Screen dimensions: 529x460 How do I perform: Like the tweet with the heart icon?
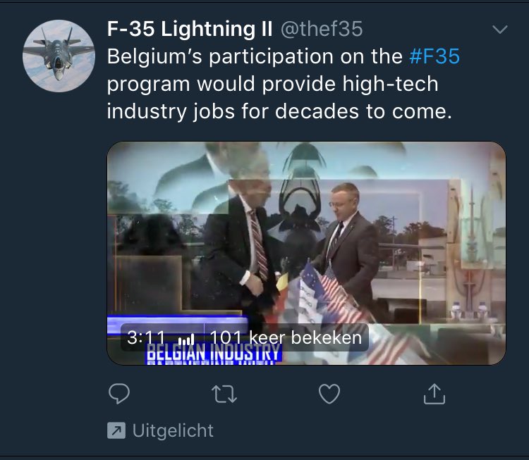point(329,394)
